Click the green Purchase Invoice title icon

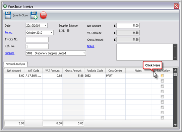5,6
